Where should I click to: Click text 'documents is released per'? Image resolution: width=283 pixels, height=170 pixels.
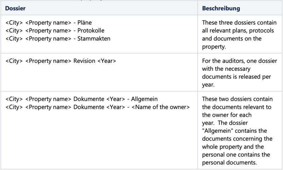(236, 76)
